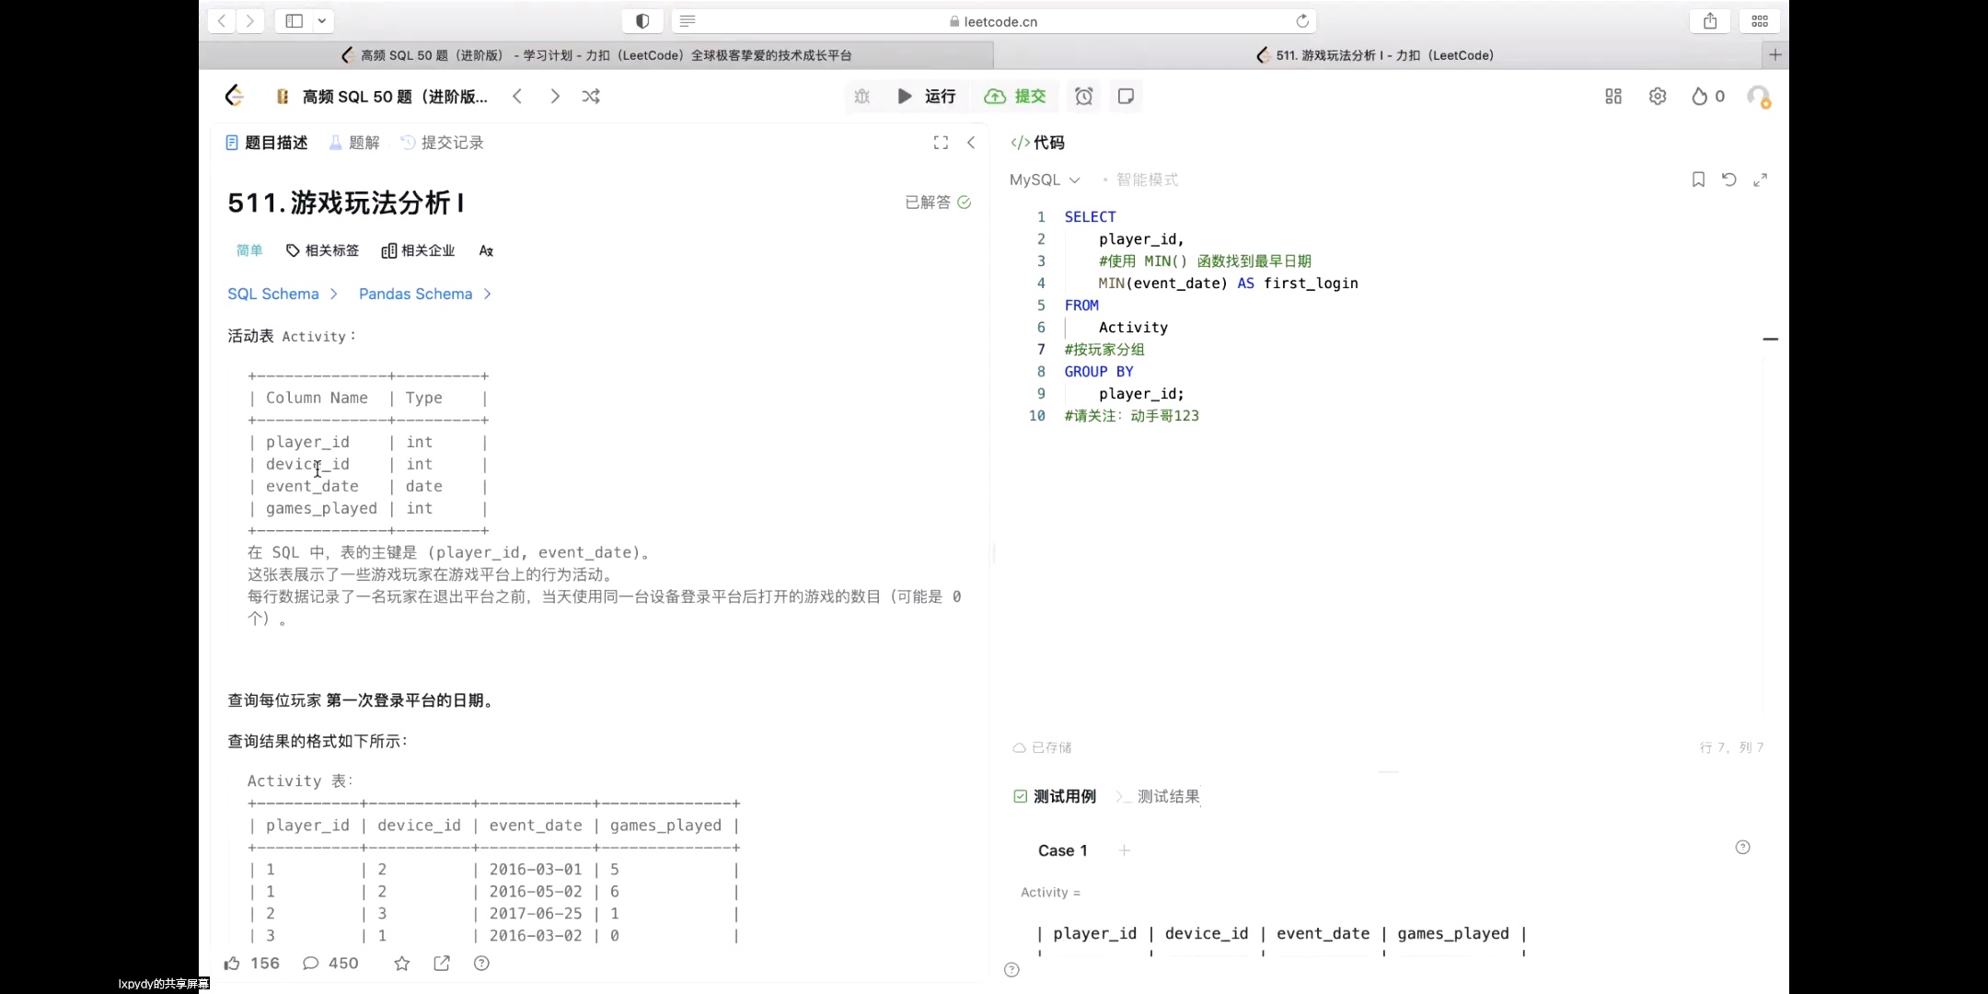Viewport: 1988px width, 994px height.
Task: Expand the code editor to fullscreen
Action: click(1761, 179)
